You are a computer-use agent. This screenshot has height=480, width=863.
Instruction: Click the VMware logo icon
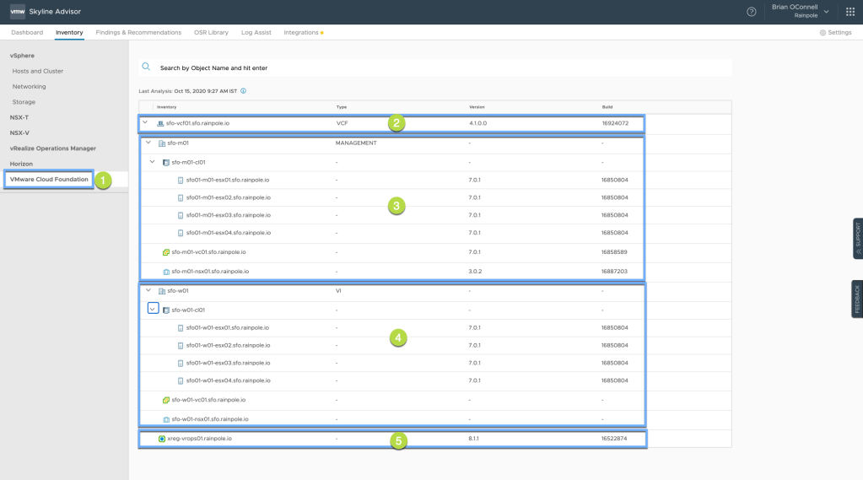click(x=17, y=12)
